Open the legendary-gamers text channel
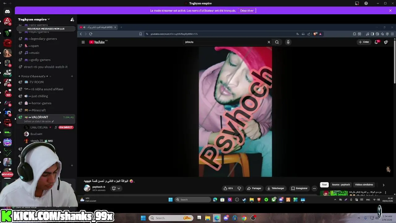The image size is (396, 223). (x=46, y=39)
